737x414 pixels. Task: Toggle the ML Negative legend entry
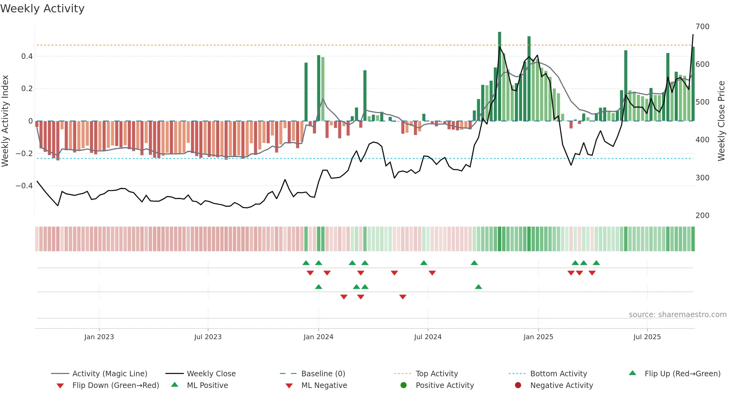click(x=316, y=385)
